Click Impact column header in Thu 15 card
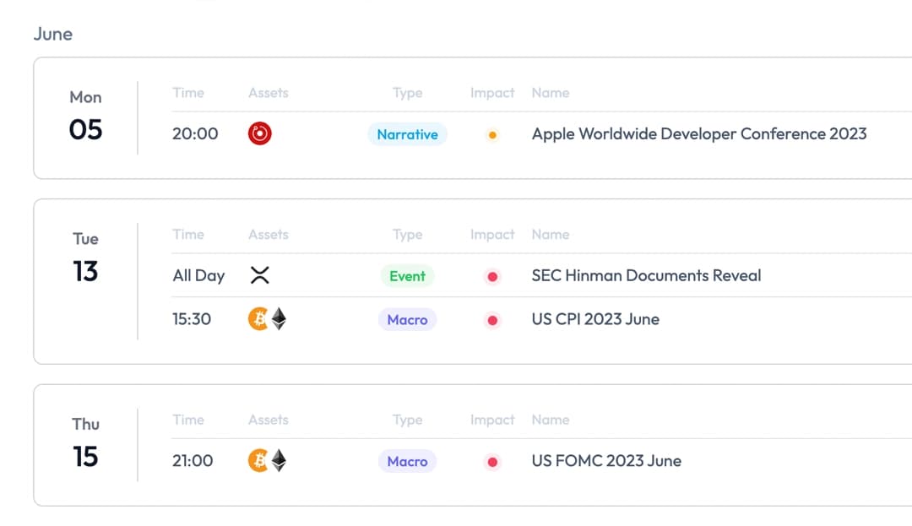This screenshot has height=526, width=912. pyautogui.click(x=492, y=420)
